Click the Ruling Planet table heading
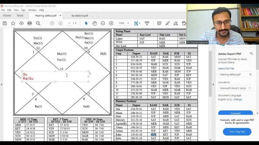This screenshot has height=145, width=259. click(123, 31)
